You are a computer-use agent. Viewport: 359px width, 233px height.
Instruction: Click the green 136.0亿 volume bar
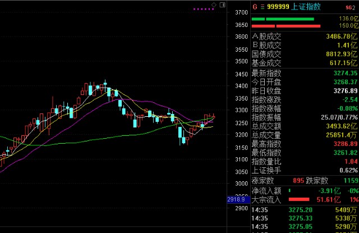coord(286,19)
